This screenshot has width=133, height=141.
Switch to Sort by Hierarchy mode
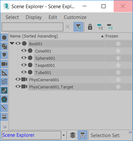click(x=83, y=135)
